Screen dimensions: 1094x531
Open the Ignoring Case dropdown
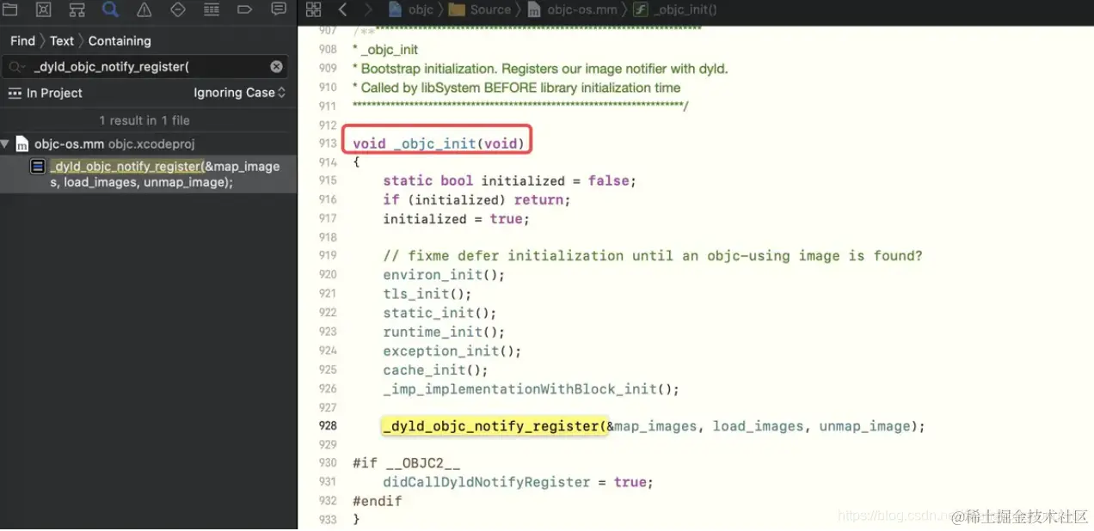[239, 93]
